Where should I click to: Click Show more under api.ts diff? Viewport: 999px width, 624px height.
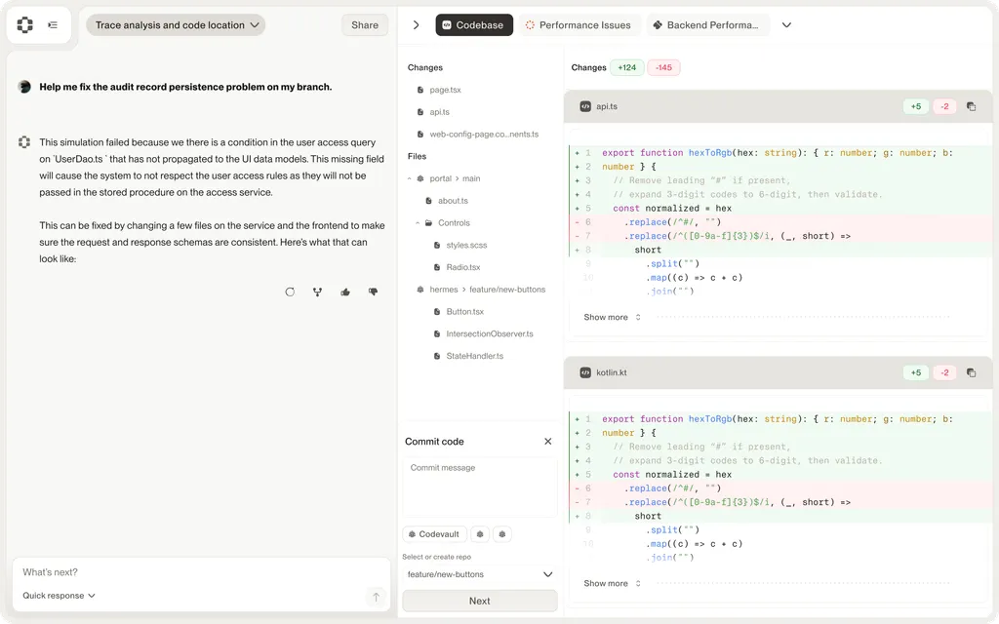612,317
